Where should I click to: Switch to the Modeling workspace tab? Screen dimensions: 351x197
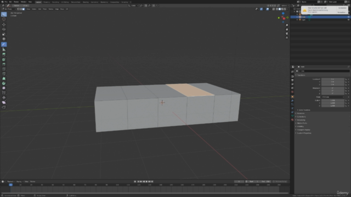point(47,2)
